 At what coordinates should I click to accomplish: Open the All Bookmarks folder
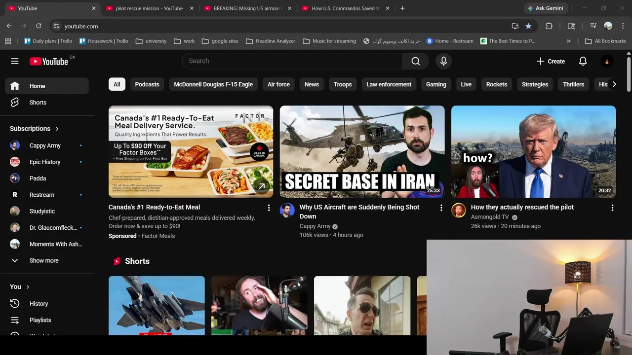coord(605,41)
